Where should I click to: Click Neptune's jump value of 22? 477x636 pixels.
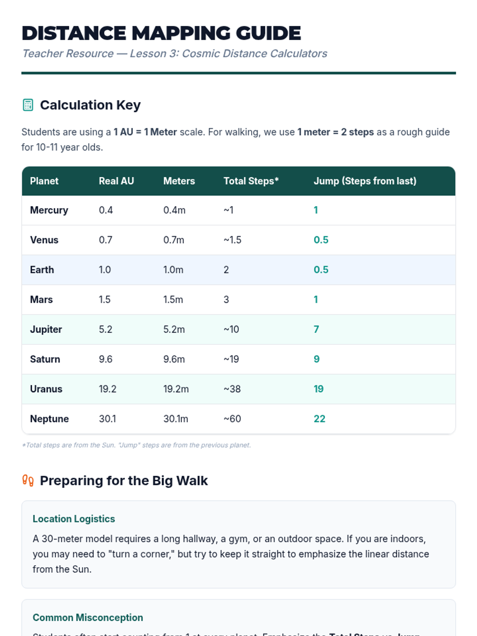(x=319, y=419)
